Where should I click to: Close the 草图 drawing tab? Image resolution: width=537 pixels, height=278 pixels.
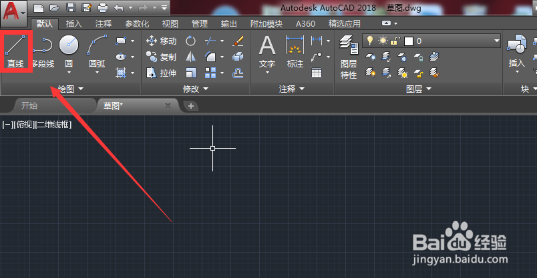pos(168,105)
